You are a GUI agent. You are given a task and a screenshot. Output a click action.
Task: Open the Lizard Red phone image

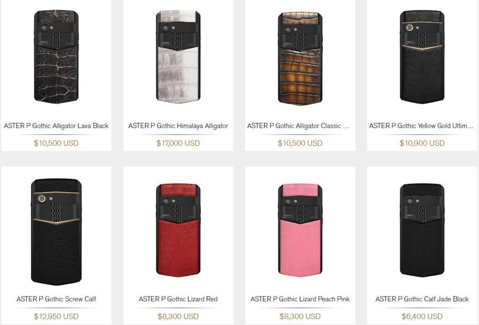click(178, 230)
